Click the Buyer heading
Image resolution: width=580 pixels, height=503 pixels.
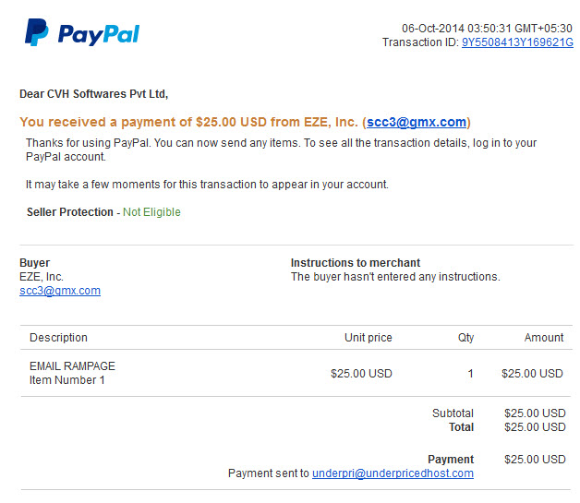click(34, 263)
